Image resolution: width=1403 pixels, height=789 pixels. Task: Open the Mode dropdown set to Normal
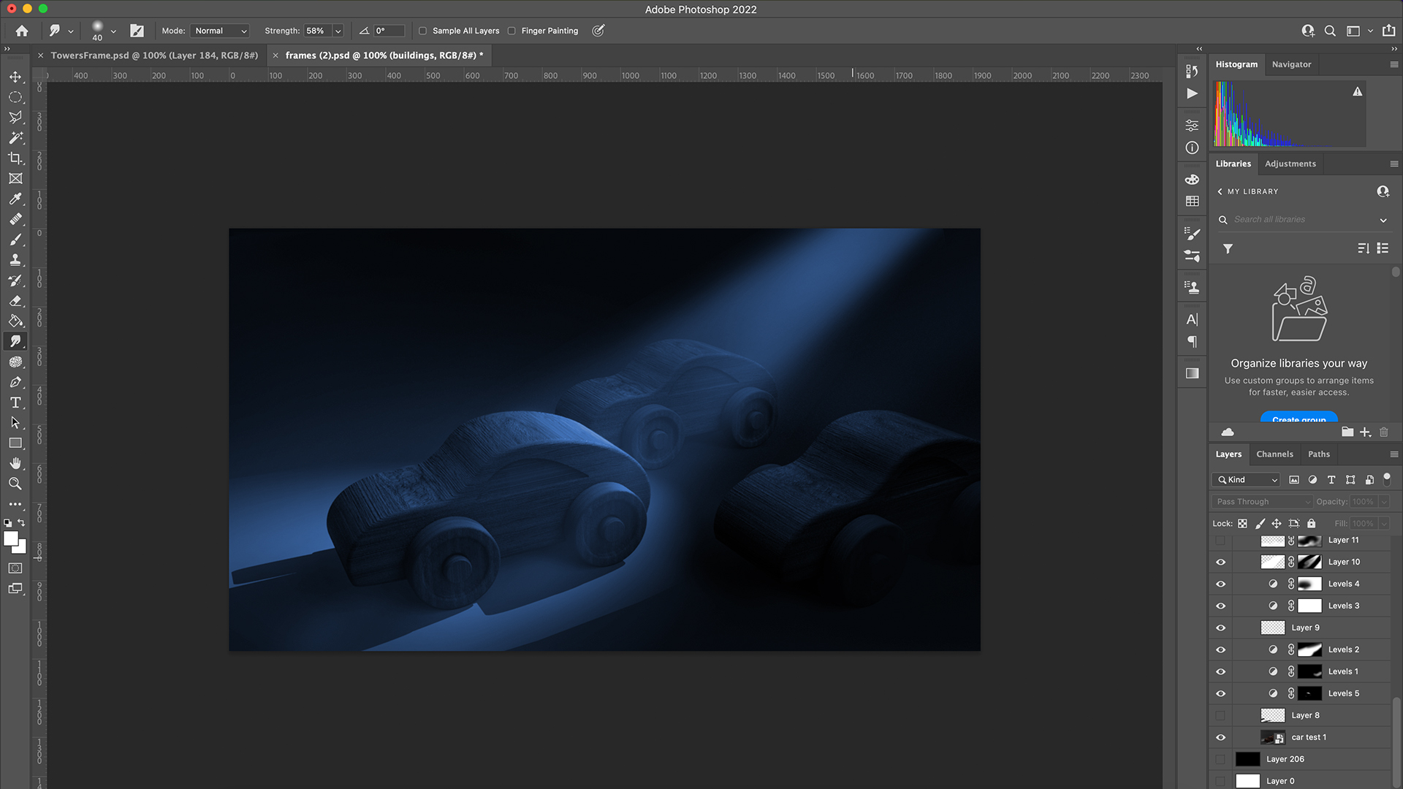(x=221, y=31)
